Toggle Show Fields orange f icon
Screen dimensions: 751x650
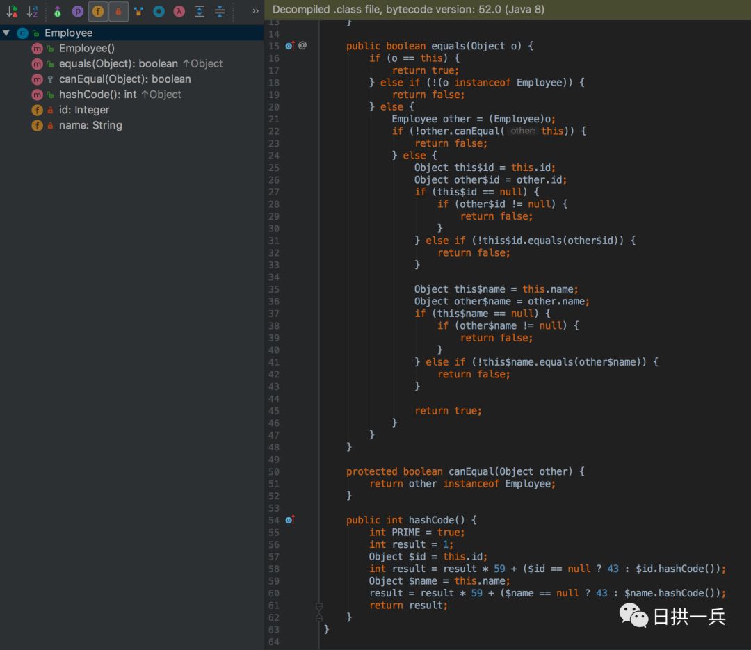coord(98,11)
